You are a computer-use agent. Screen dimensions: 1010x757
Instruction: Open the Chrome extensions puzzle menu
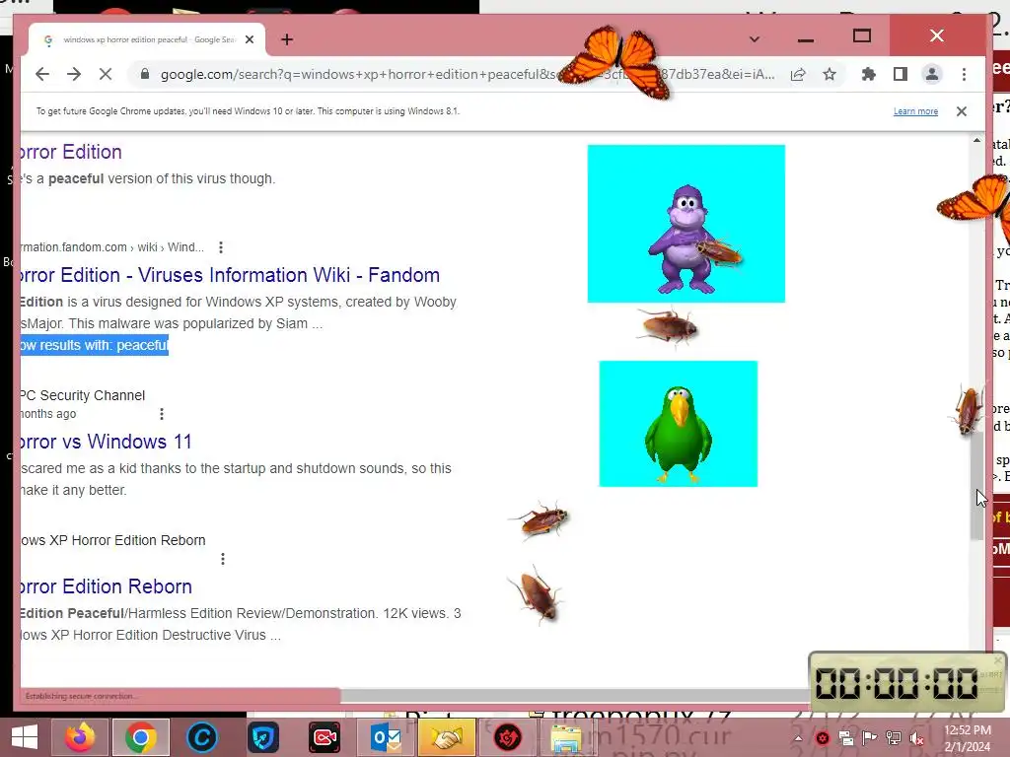pyautogui.click(x=869, y=74)
